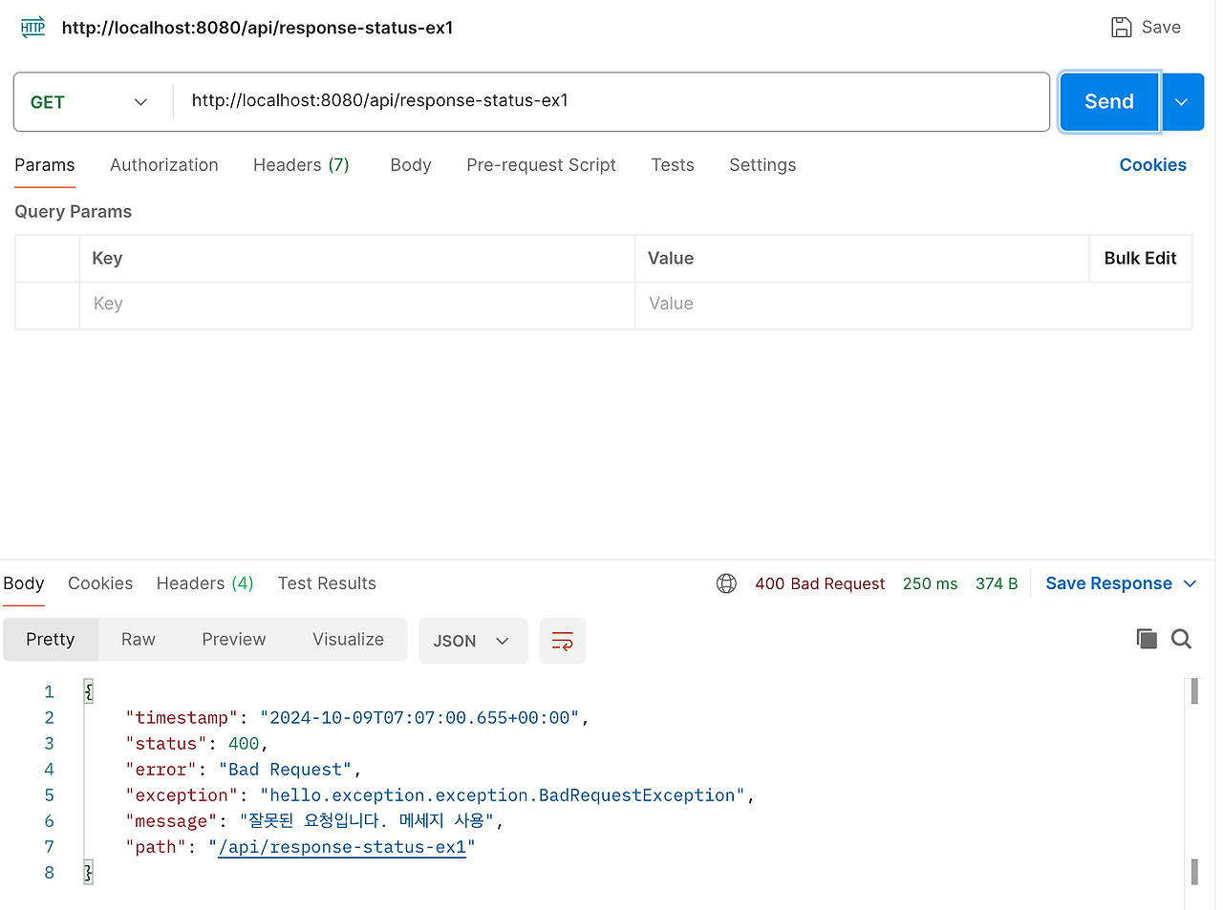Open the Send button dropdown arrow
The height and width of the screenshot is (910, 1223).
click(1183, 101)
